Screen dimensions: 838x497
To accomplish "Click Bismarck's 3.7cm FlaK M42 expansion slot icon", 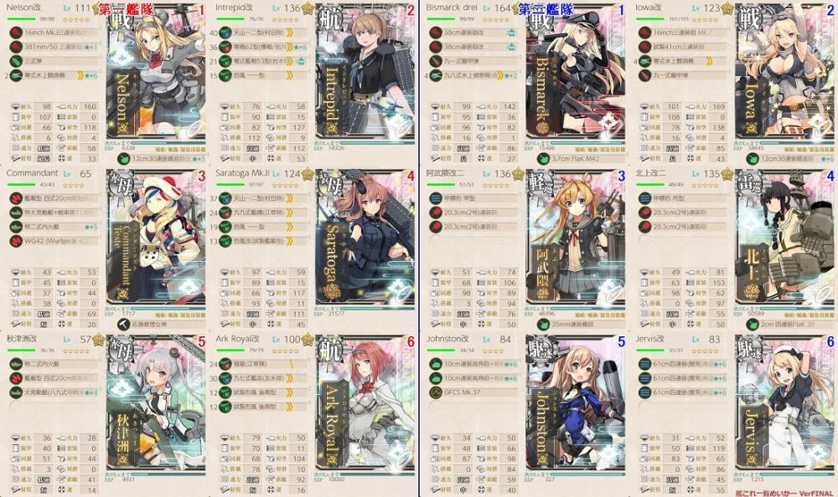I will (x=544, y=159).
